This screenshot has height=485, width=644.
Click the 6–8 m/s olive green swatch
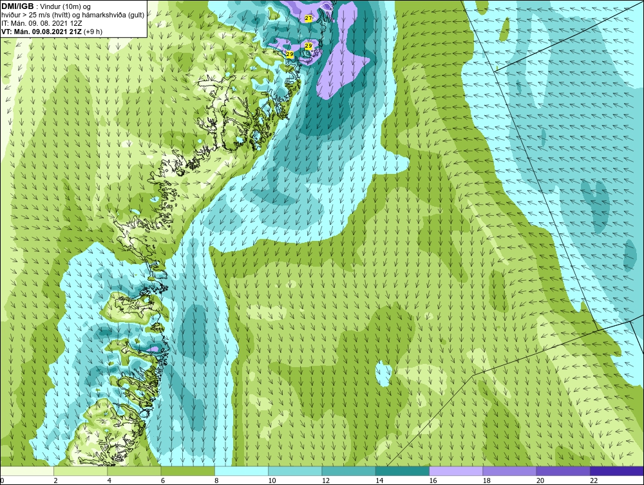click(x=187, y=471)
